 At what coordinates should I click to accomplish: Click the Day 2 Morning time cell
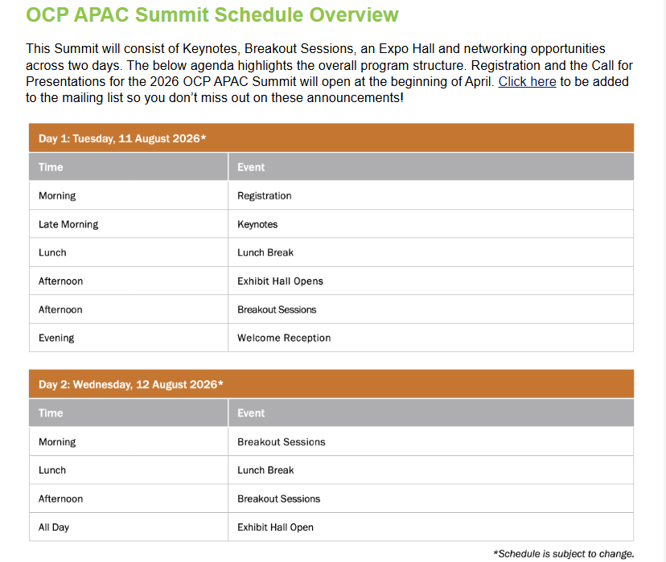57,442
